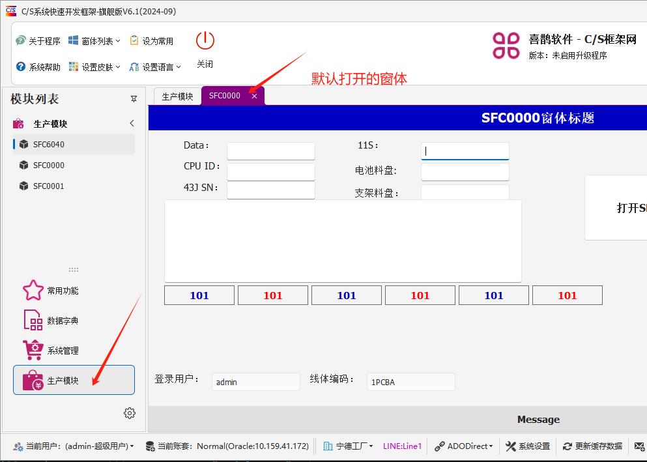
Task: Open the sidebar settings gear icon
Action: point(130,413)
